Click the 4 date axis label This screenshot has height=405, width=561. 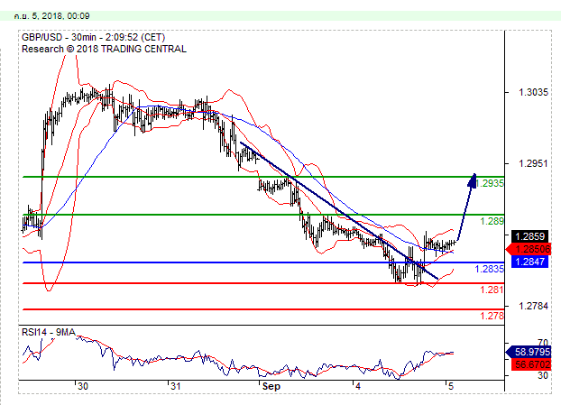tap(358, 386)
